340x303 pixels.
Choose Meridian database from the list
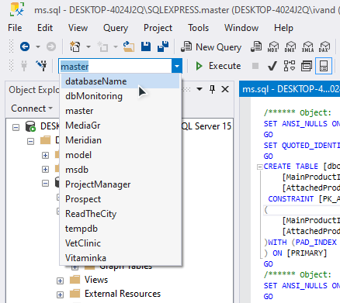click(120, 140)
